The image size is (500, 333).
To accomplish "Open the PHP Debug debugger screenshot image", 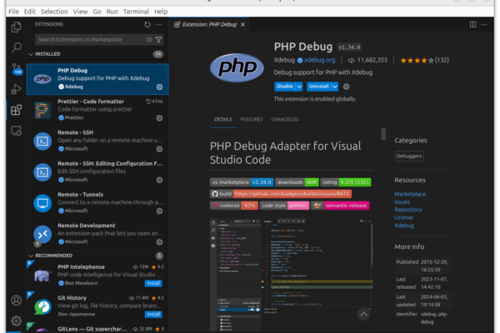I will 291,276.
